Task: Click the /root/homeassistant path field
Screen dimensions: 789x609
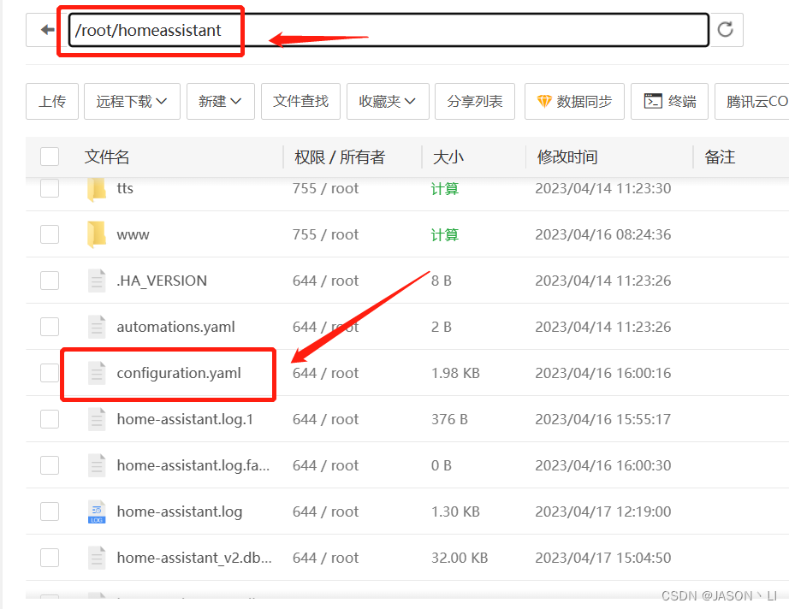Action: click(389, 30)
